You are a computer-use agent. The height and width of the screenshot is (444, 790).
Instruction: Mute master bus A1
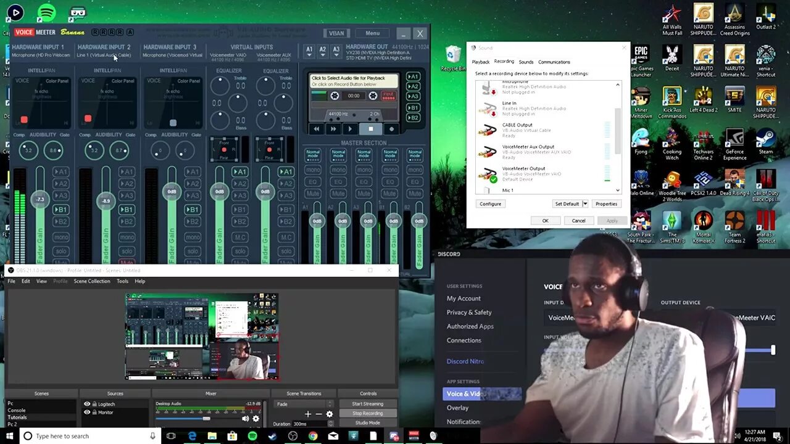pos(313,194)
